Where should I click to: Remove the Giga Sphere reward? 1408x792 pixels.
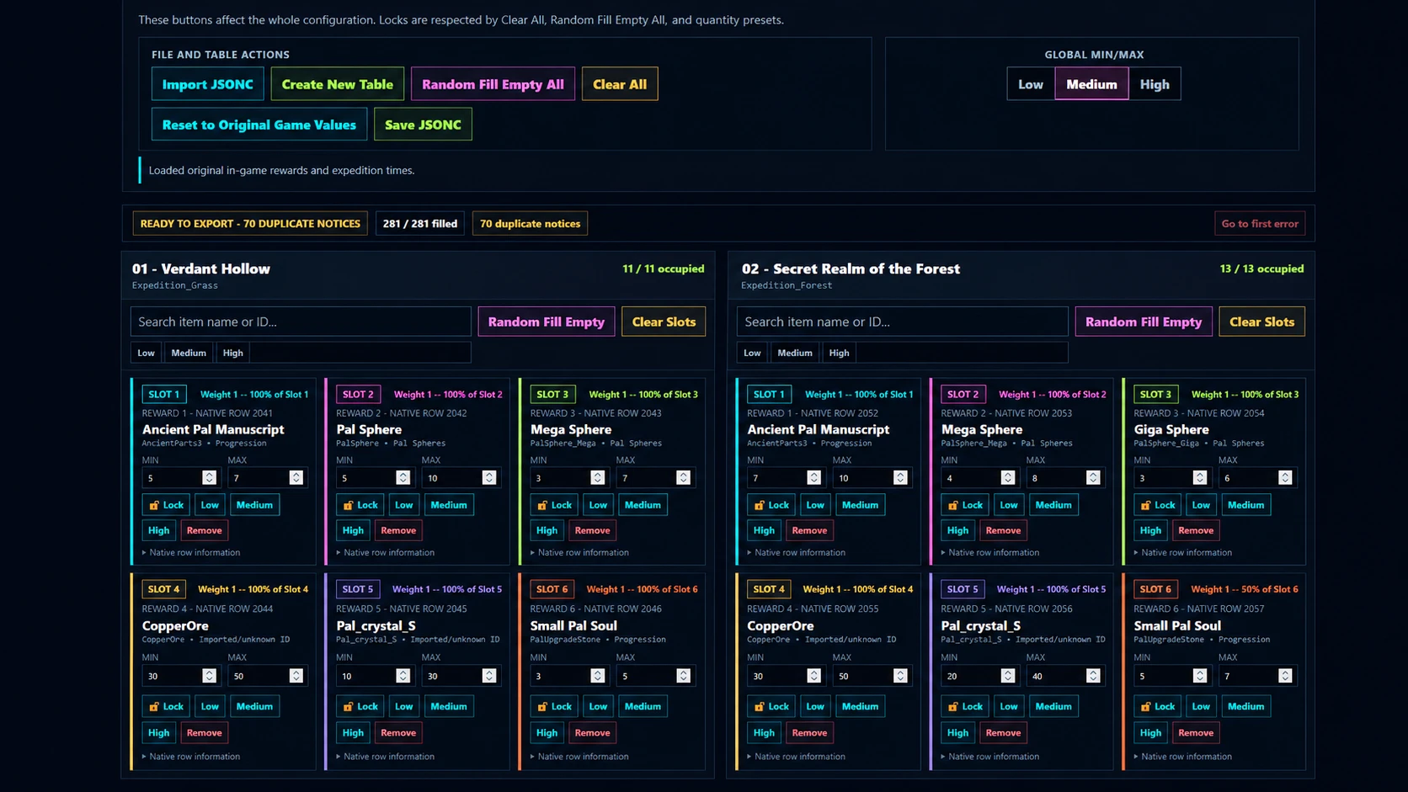pyautogui.click(x=1196, y=530)
